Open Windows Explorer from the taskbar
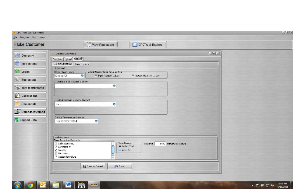The height and width of the screenshot is (189, 305). 56,185
